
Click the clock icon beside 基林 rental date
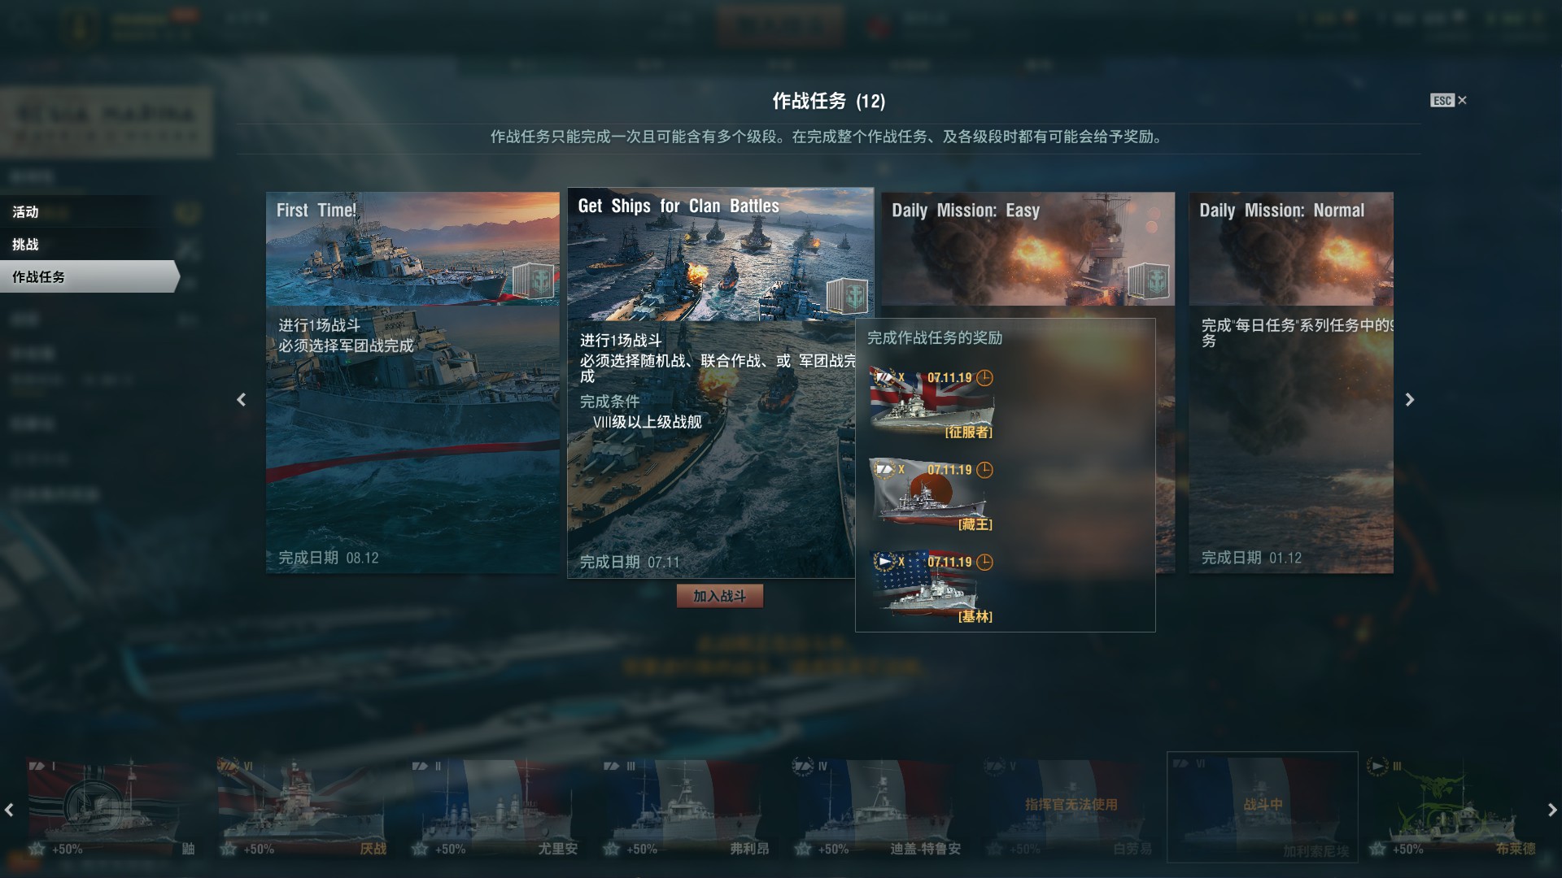click(984, 562)
